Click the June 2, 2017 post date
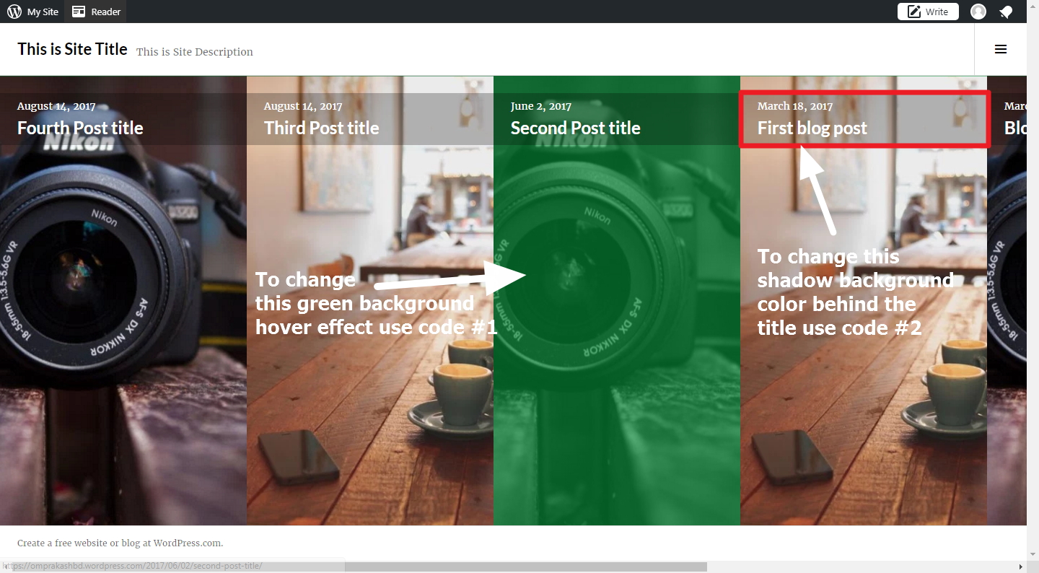The height and width of the screenshot is (573, 1039). click(540, 106)
